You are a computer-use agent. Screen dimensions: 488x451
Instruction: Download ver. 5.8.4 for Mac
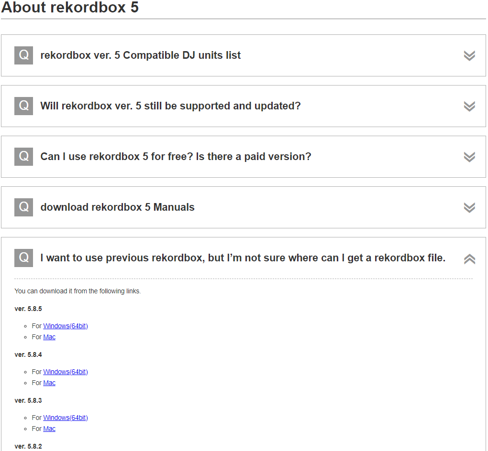[x=49, y=383]
